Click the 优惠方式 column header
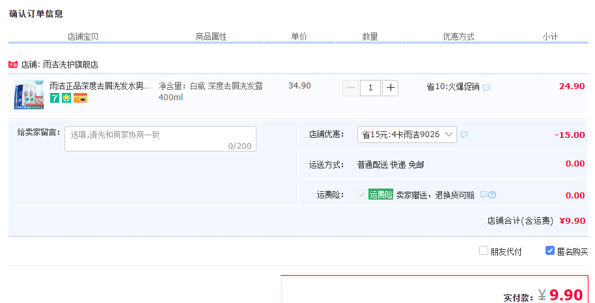Viewport: 595px width, 303px height. click(458, 37)
